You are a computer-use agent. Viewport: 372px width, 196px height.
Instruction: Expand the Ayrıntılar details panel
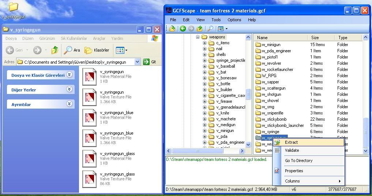coord(69,104)
